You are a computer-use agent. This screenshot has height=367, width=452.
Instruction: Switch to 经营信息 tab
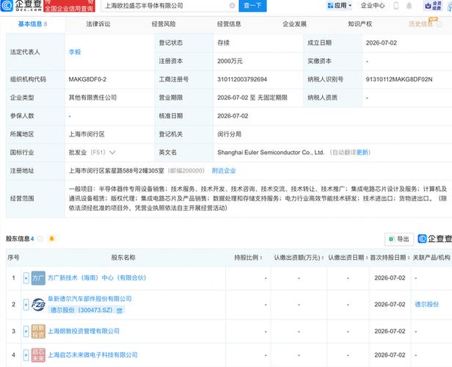(229, 24)
